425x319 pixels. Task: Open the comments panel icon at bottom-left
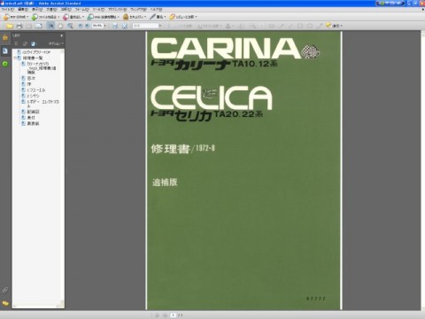pos(5,303)
